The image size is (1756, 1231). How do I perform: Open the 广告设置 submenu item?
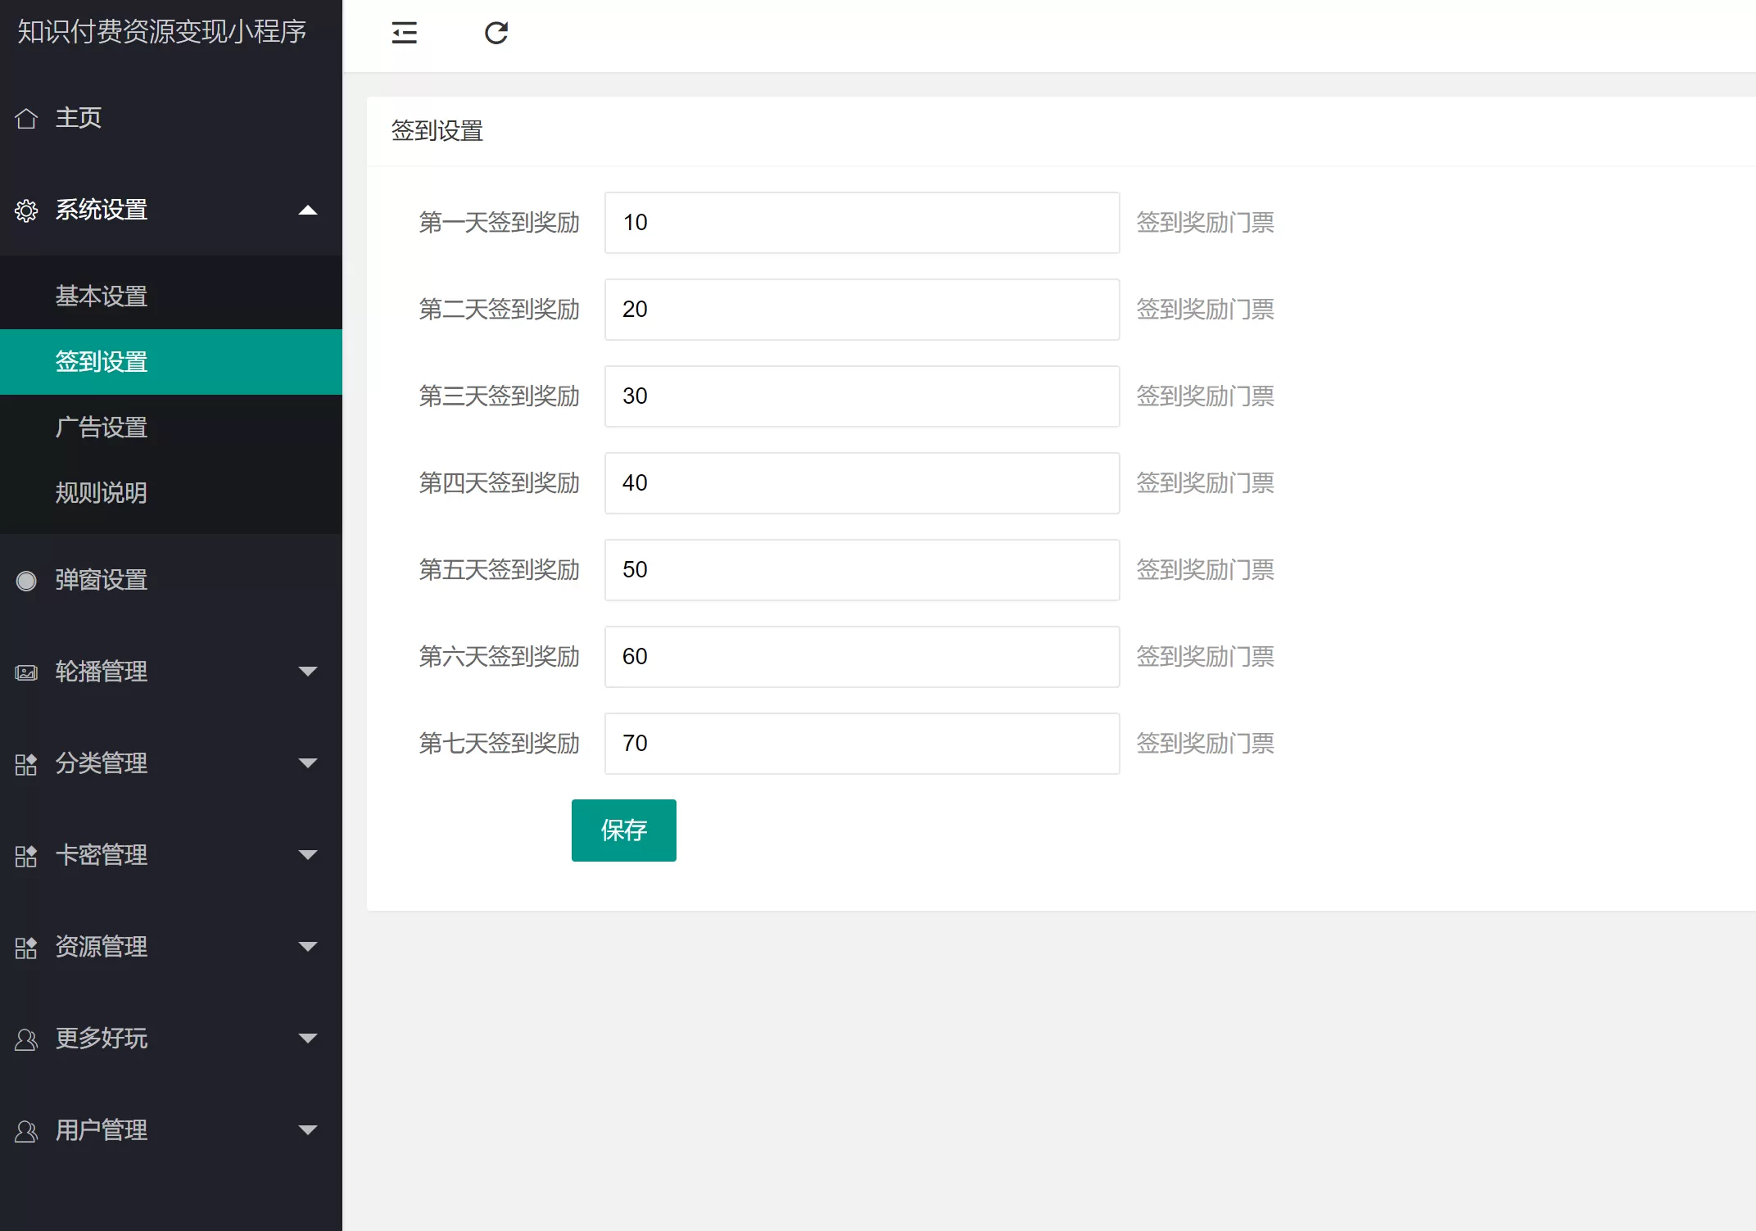click(x=102, y=427)
